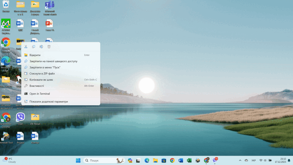Screen dimensions: 293x165
Task: Open Excel from the taskbar
Action: 189,160
